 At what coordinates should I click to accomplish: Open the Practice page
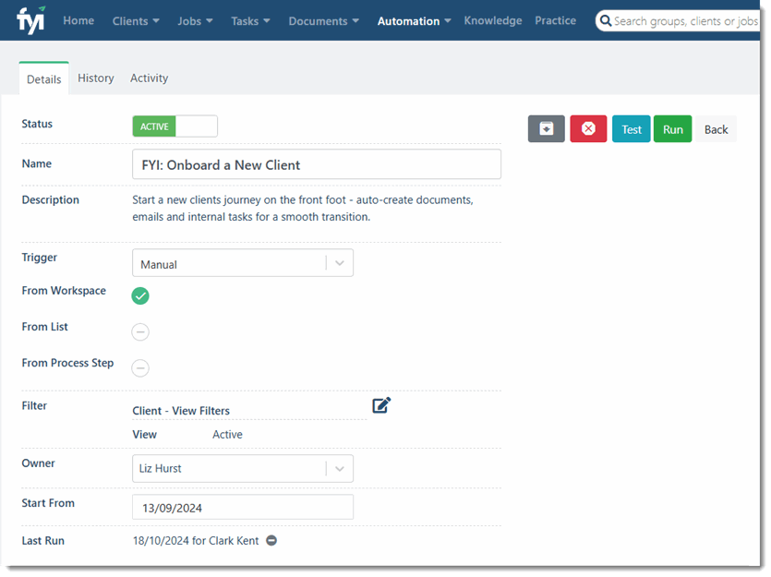point(556,20)
